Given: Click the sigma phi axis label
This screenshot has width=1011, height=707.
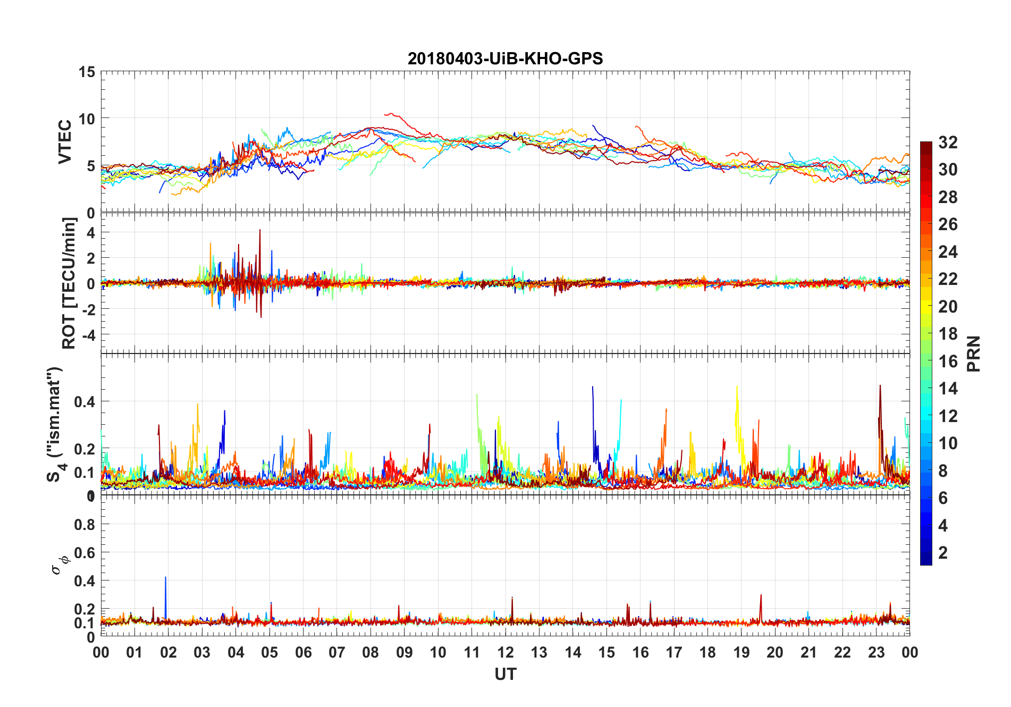Looking at the screenshot, I should coord(60,565).
